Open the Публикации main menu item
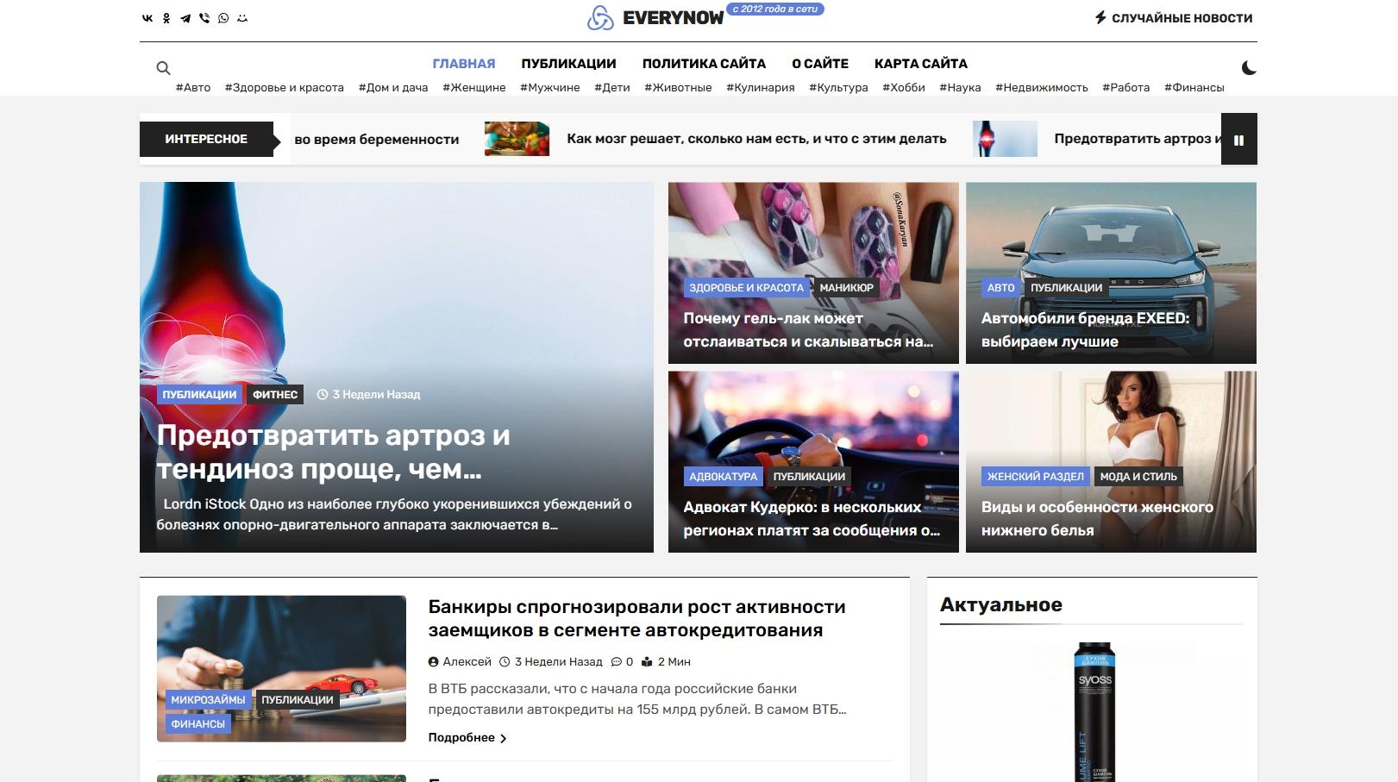Screen dimensions: 1398x782 568,64
